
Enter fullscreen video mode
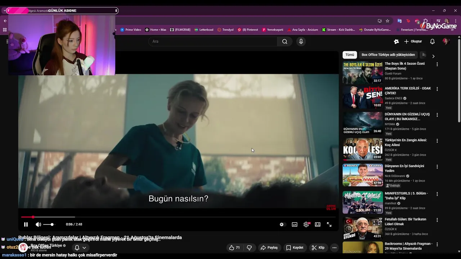point(329,224)
